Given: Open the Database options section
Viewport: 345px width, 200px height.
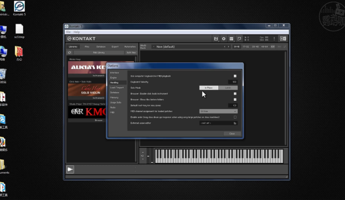Looking at the screenshot, I should tap(115, 93).
